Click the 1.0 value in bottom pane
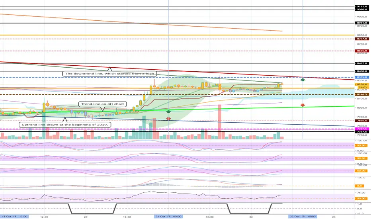The image size is (371, 219). (x=359, y=203)
